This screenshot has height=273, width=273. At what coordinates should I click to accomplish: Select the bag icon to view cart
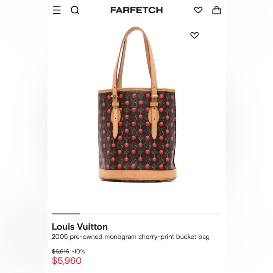[x=217, y=10]
